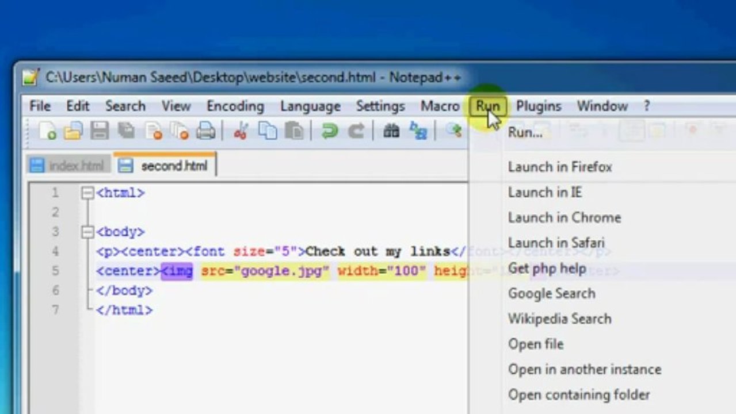The height and width of the screenshot is (414, 736).
Task: Close the opened Run menu
Action: (488, 106)
